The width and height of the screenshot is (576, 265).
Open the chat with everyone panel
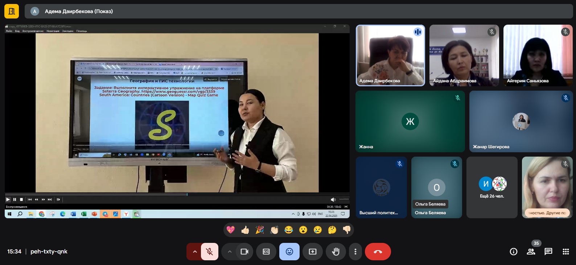click(548, 252)
